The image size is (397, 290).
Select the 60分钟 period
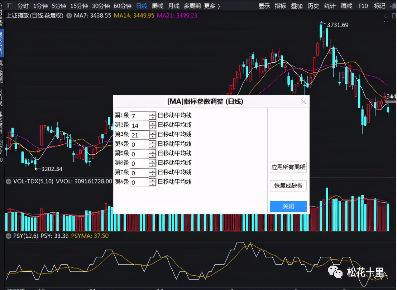point(123,6)
